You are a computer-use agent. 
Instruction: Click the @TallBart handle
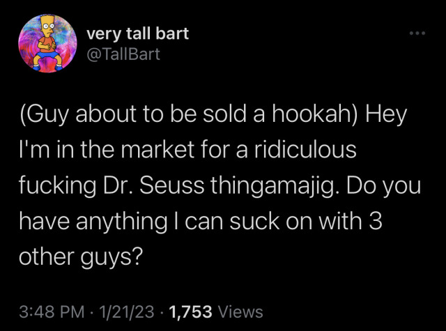pyautogui.click(x=123, y=53)
